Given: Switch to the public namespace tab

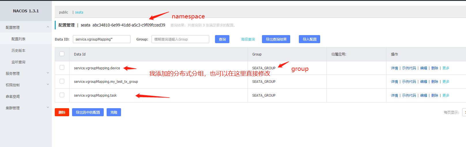Looking at the screenshot, I should tap(63, 12).
